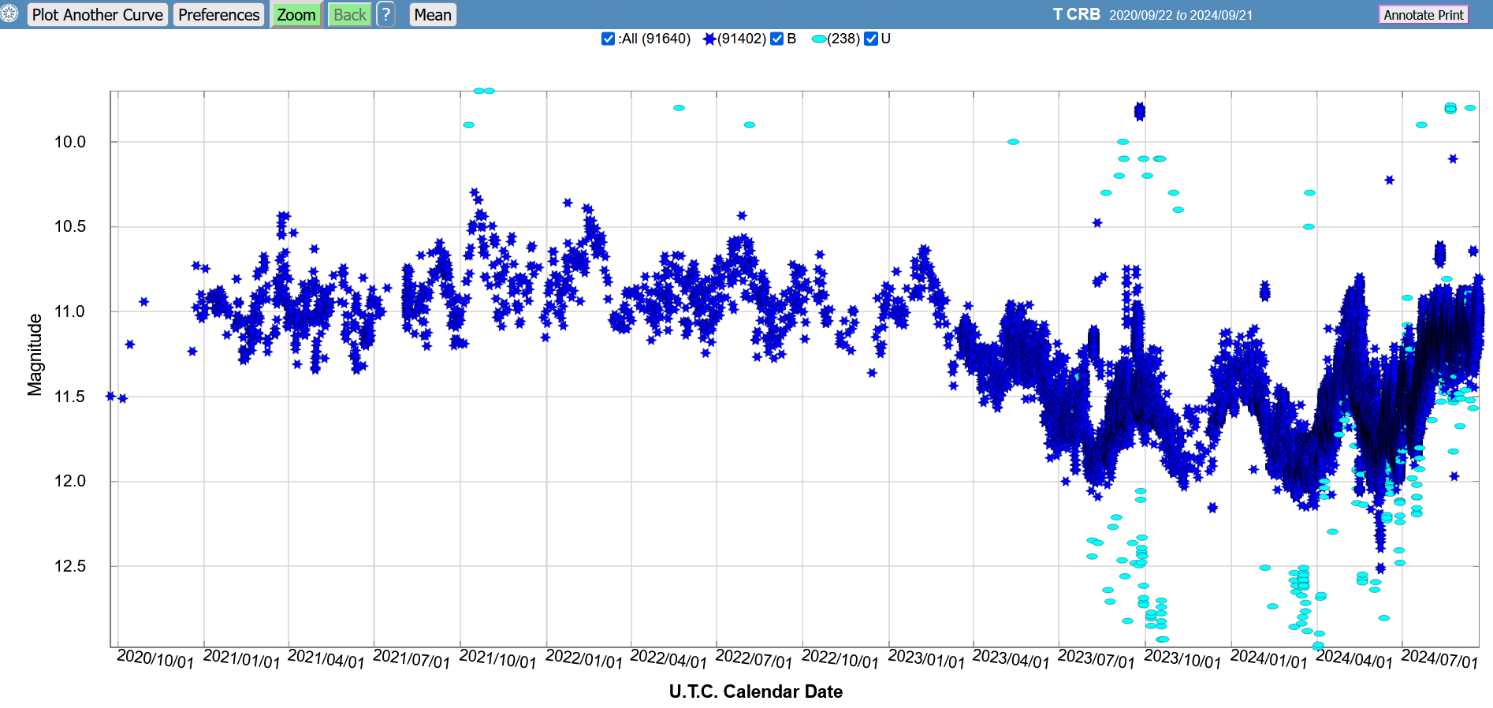
Task: Activate the green Zoom button
Action: coord(296,14)
